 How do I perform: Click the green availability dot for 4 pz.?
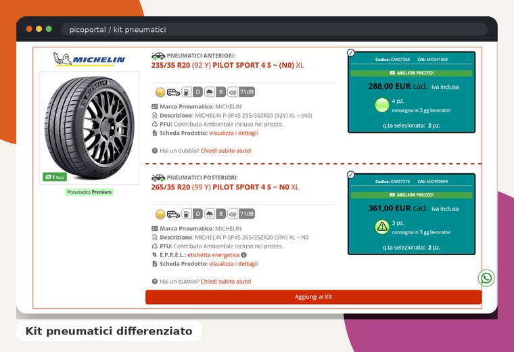point(382,106)
